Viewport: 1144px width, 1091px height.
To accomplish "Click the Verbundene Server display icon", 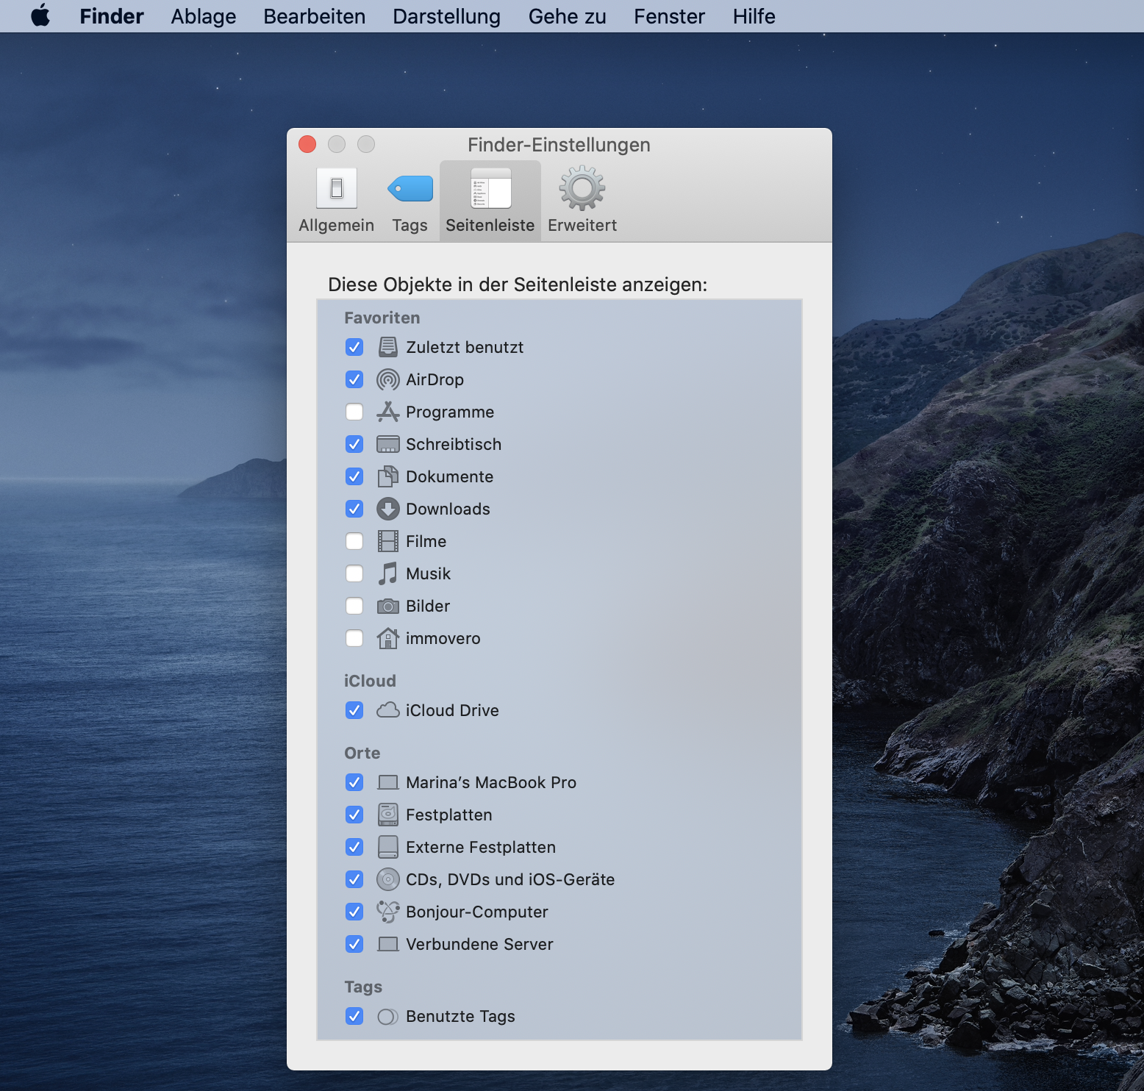I will (x=388, y=944).
